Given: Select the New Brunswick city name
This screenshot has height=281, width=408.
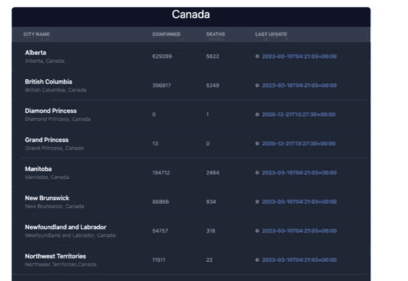Looking at the screenshot, I should point(47,199).
